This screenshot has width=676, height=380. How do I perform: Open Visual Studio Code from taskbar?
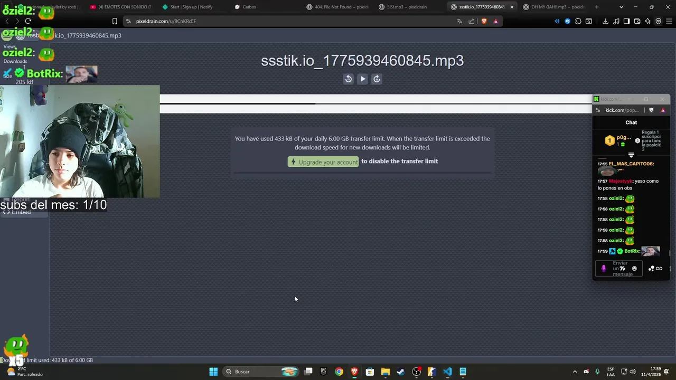pyautogui.click(x=447, y=372)
